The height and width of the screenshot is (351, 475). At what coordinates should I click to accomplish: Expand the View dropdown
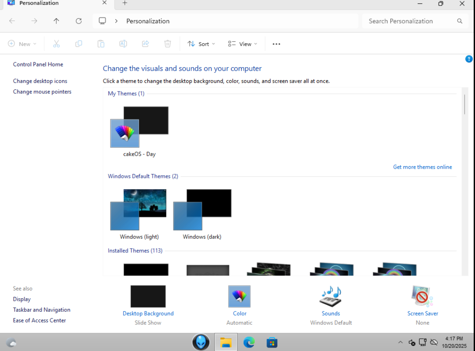tap(243, 44)
